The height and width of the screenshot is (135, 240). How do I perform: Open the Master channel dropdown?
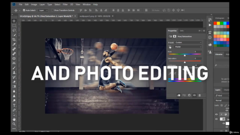pos(188,47)
